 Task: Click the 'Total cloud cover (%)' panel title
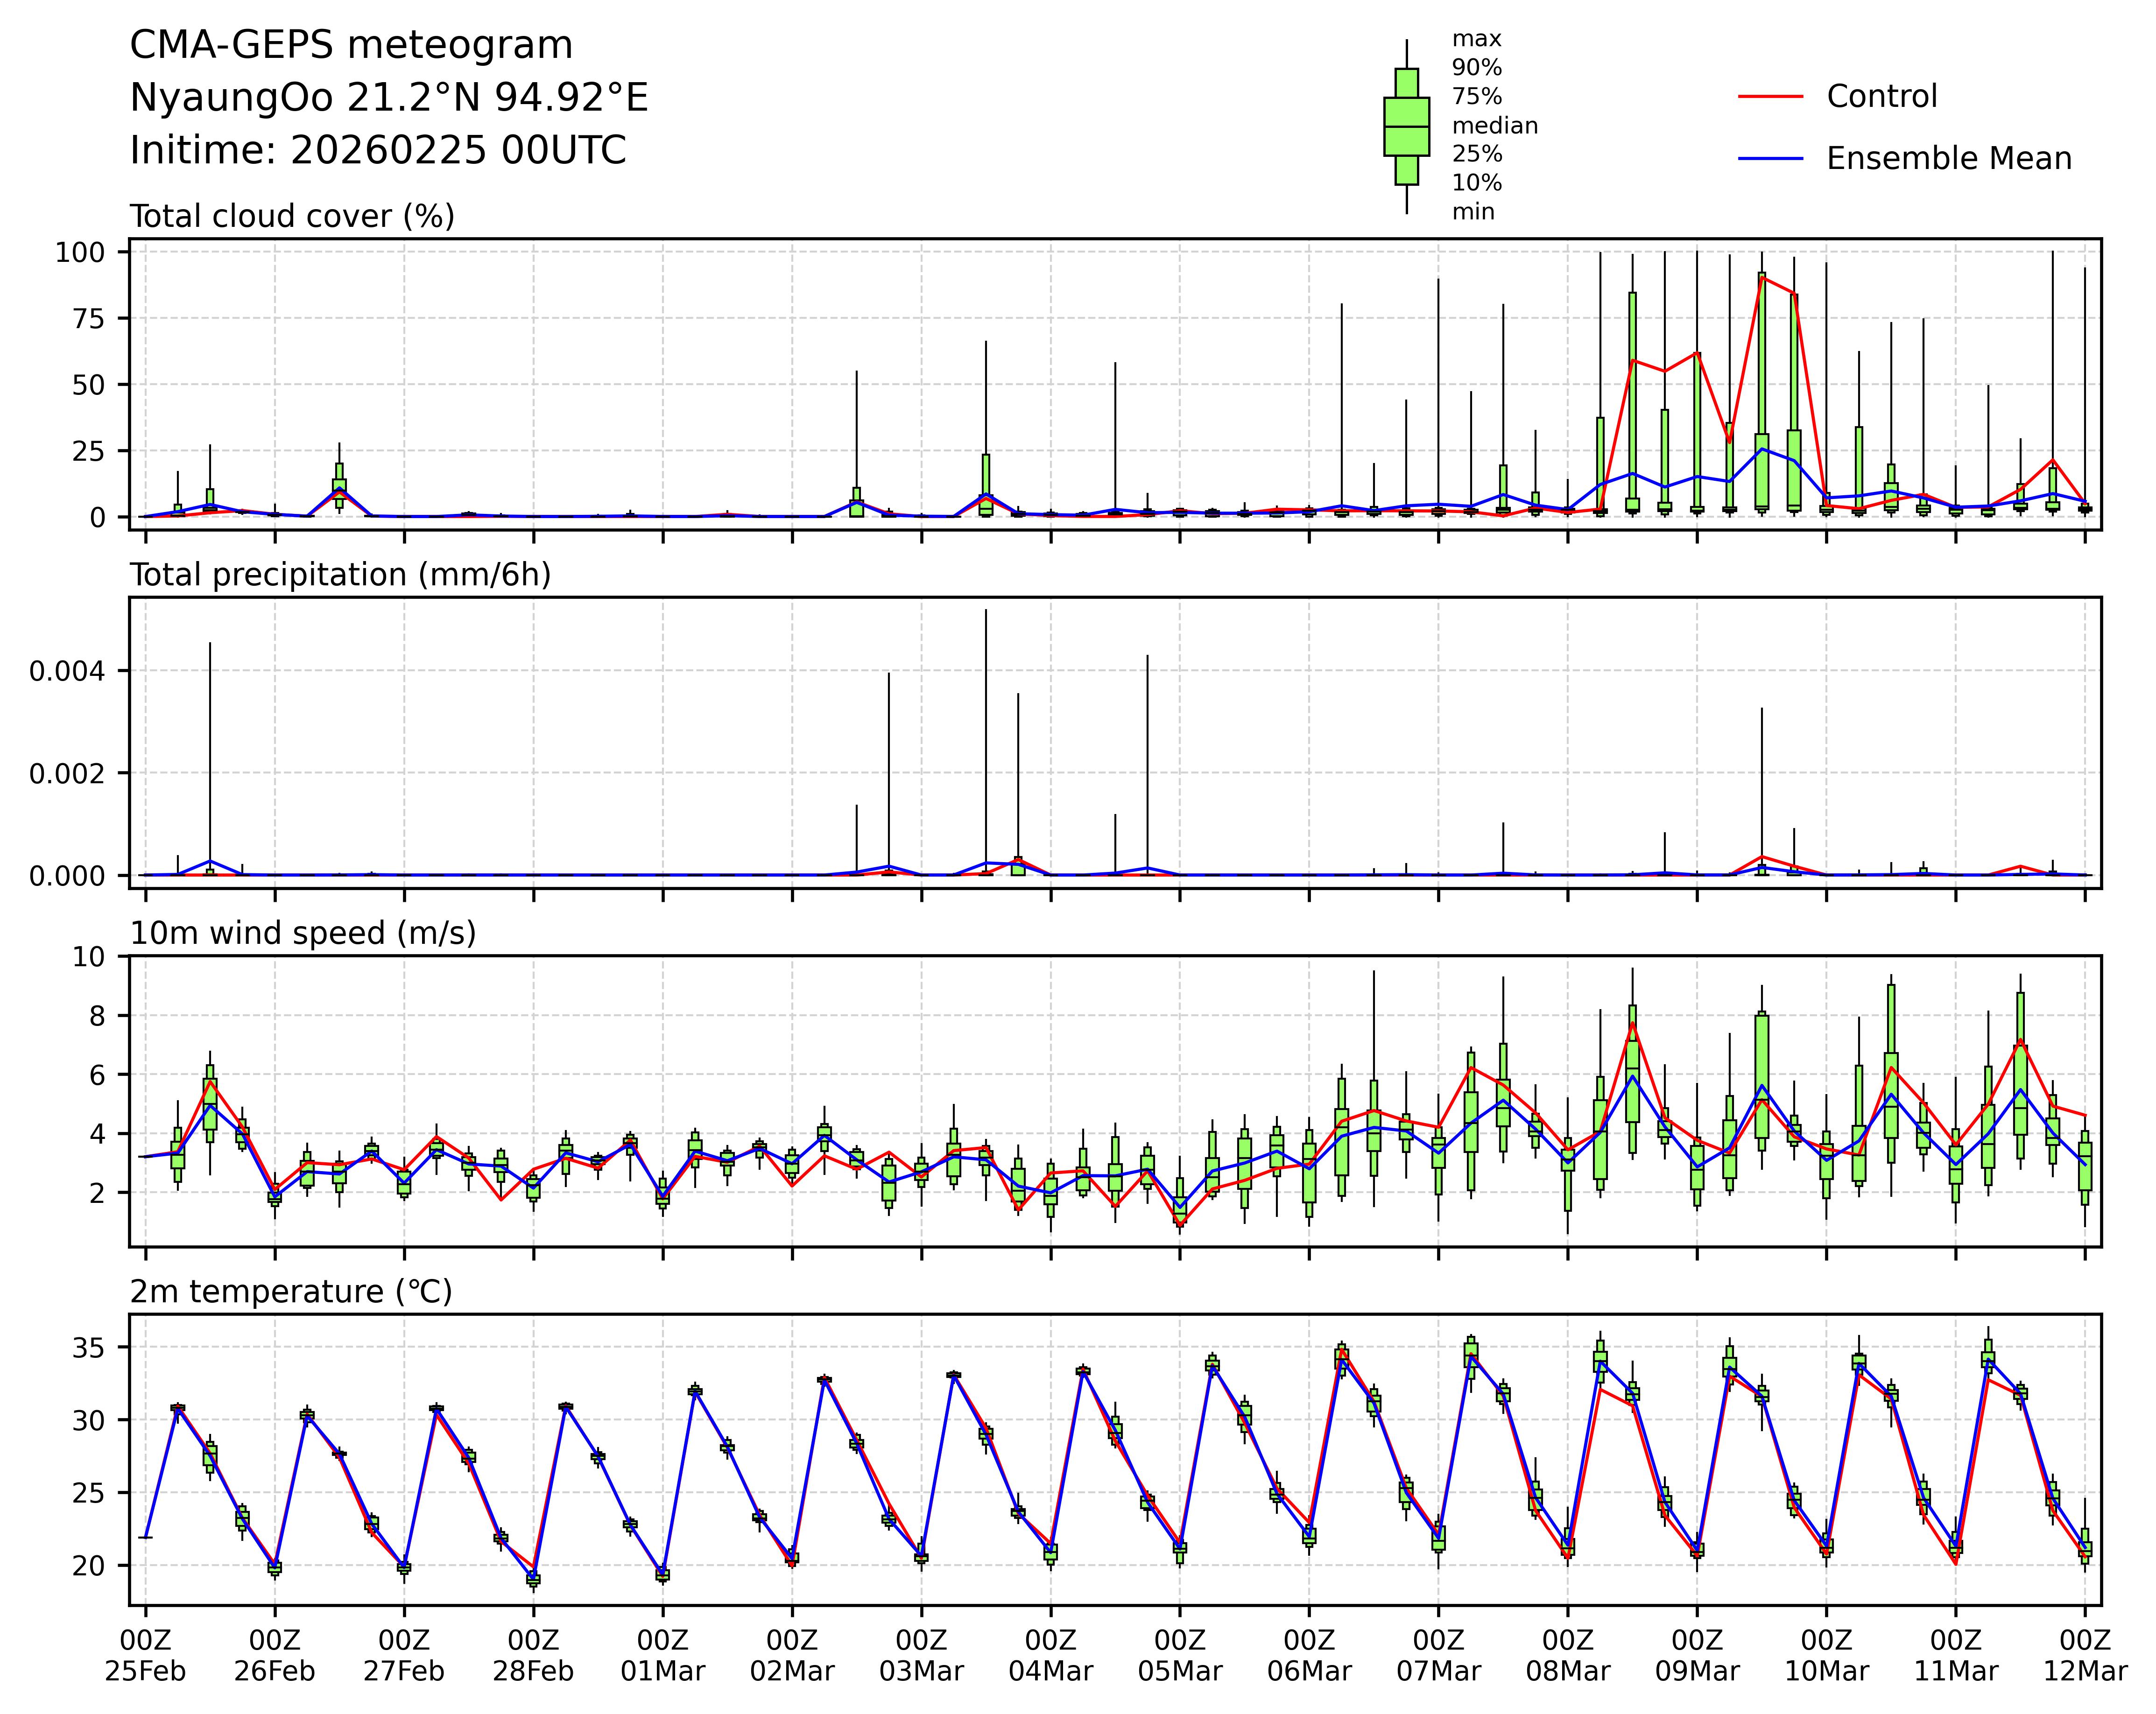point(292,217)
